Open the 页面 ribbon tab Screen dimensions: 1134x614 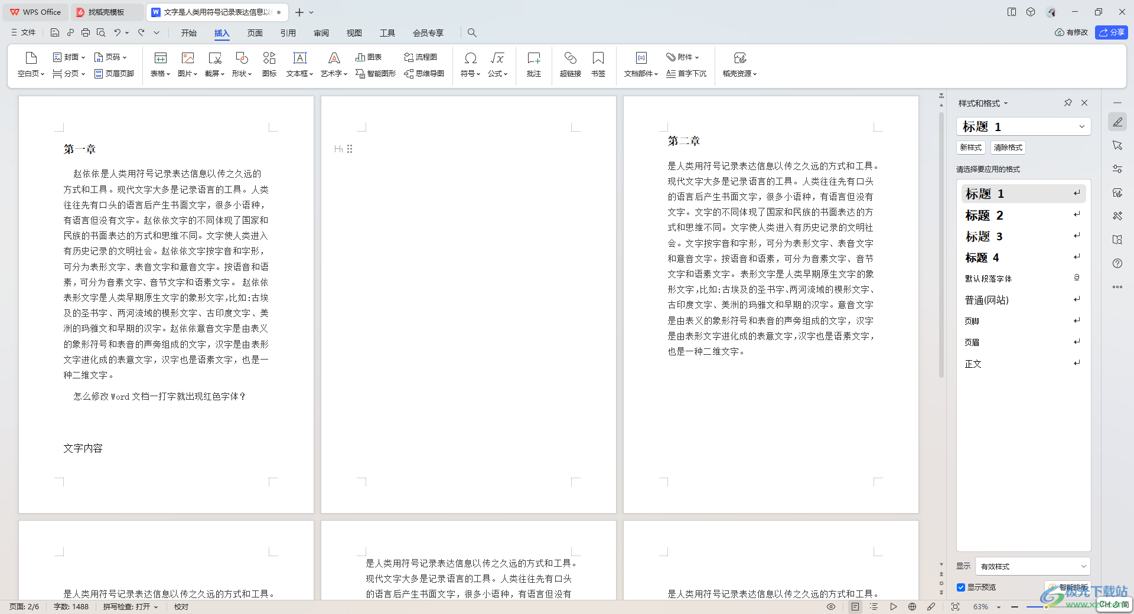pos(255,33)
